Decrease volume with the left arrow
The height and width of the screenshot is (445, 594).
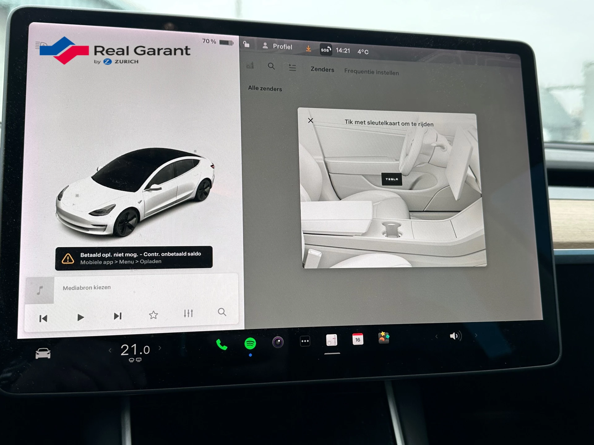[437, 336]
